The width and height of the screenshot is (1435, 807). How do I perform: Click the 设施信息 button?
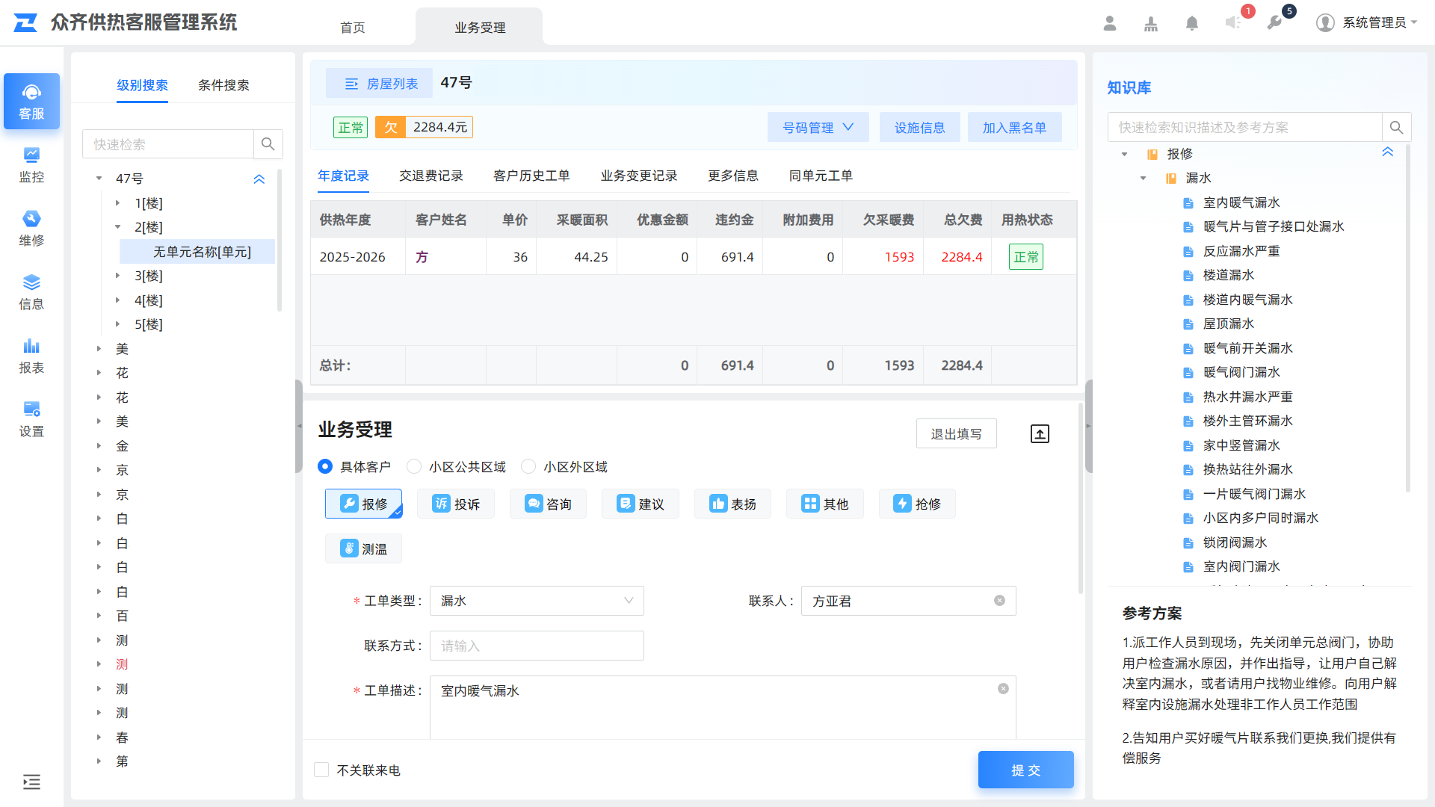[x=919, y=128]
